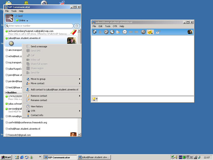Collapse the Buddies contact group
The height and width of the screenshot is (160, 213).
coord(6,92)
